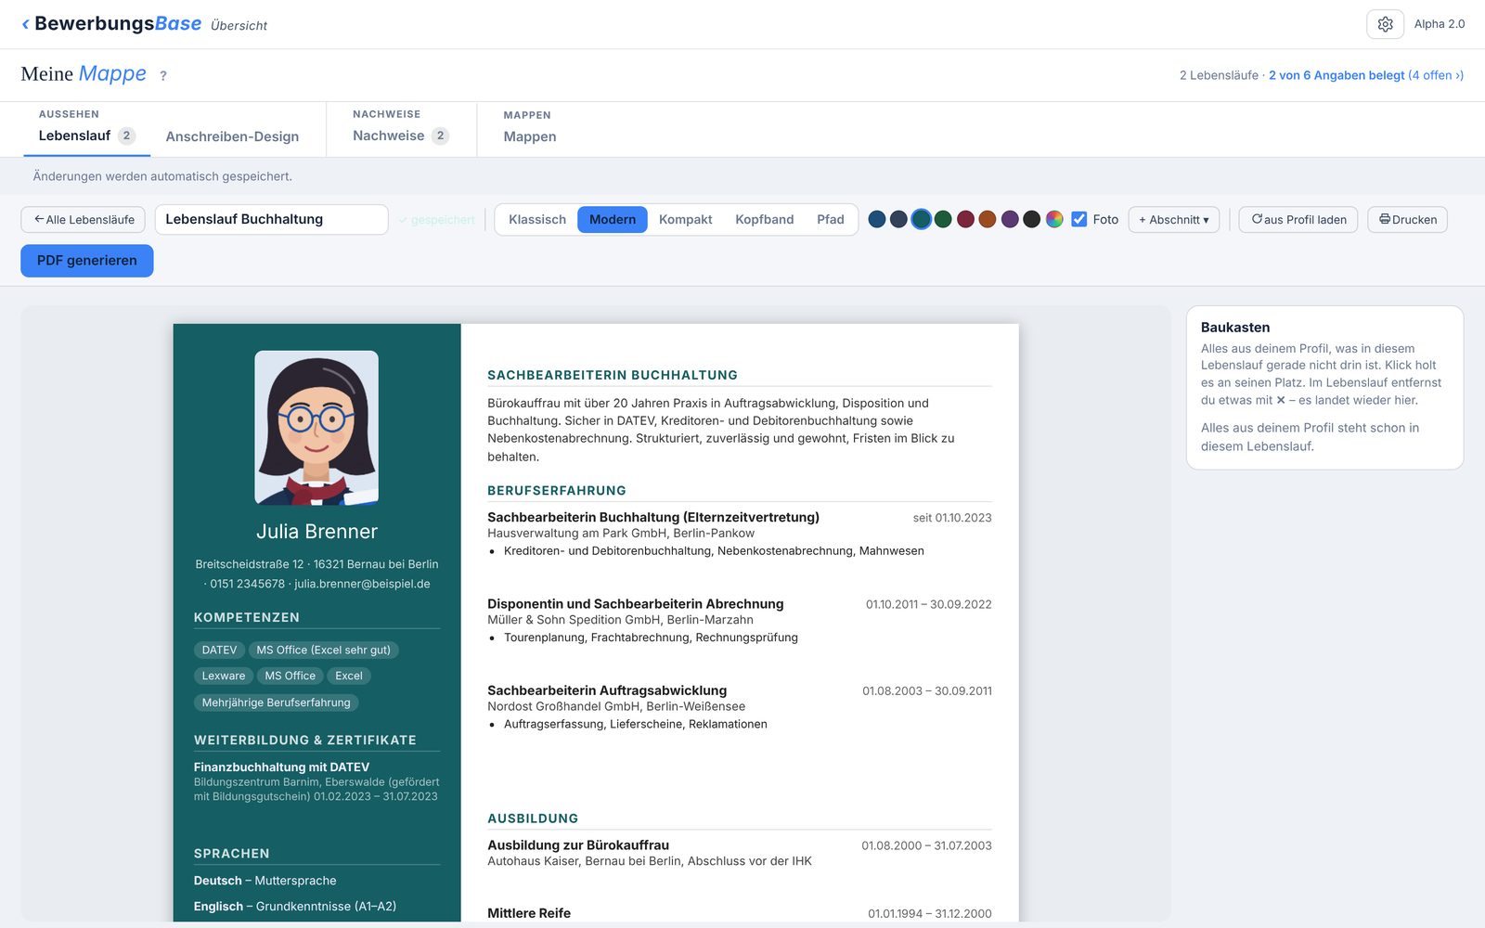Click the profile photo of Julia Brenner
Image resolution: width=1485 pixels, height=928 pixels.
[316, 428]
